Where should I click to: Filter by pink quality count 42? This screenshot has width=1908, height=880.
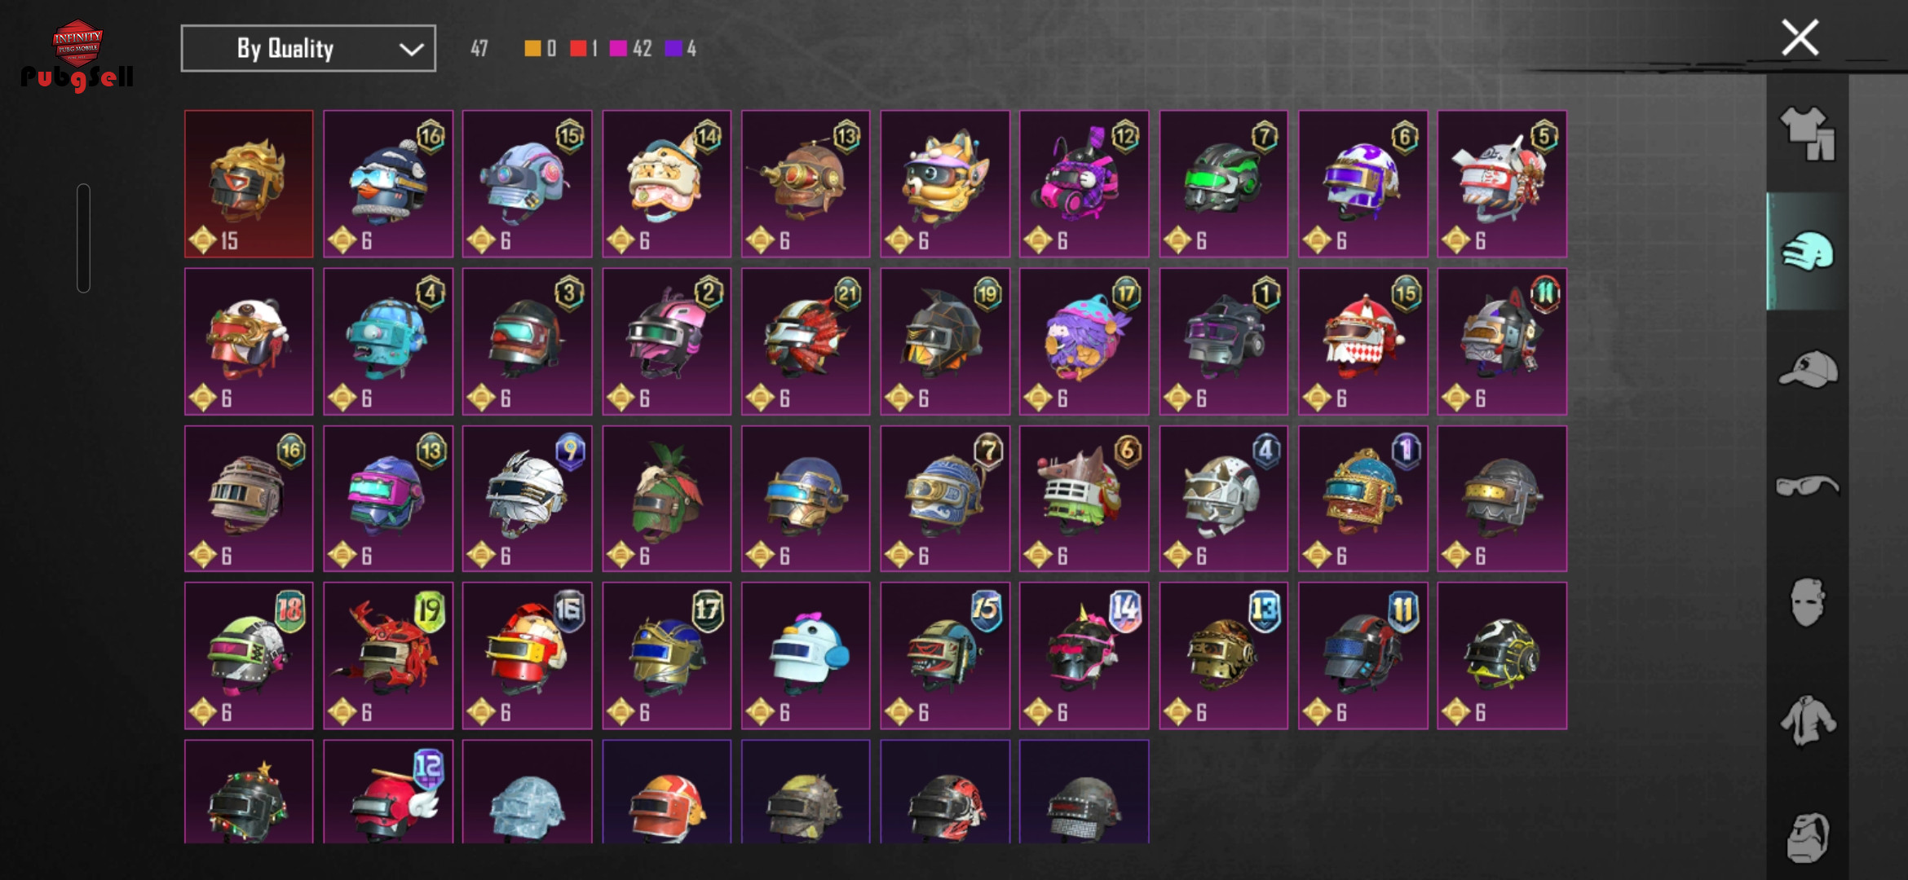(x=630, y=48)
